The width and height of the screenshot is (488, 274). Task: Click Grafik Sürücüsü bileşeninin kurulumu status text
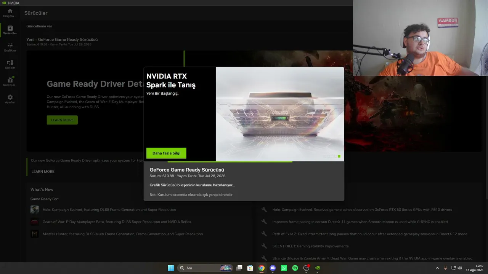pyautogui.click(x=192, y=185)
